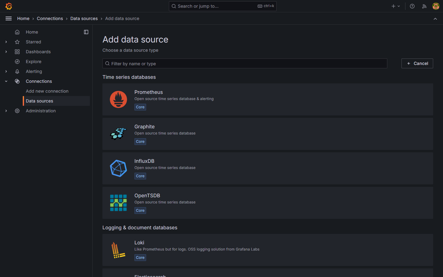Click the Loki logo
Viewport: 443px width, 277px height.
pyautogui.click(x=118, y=250)
